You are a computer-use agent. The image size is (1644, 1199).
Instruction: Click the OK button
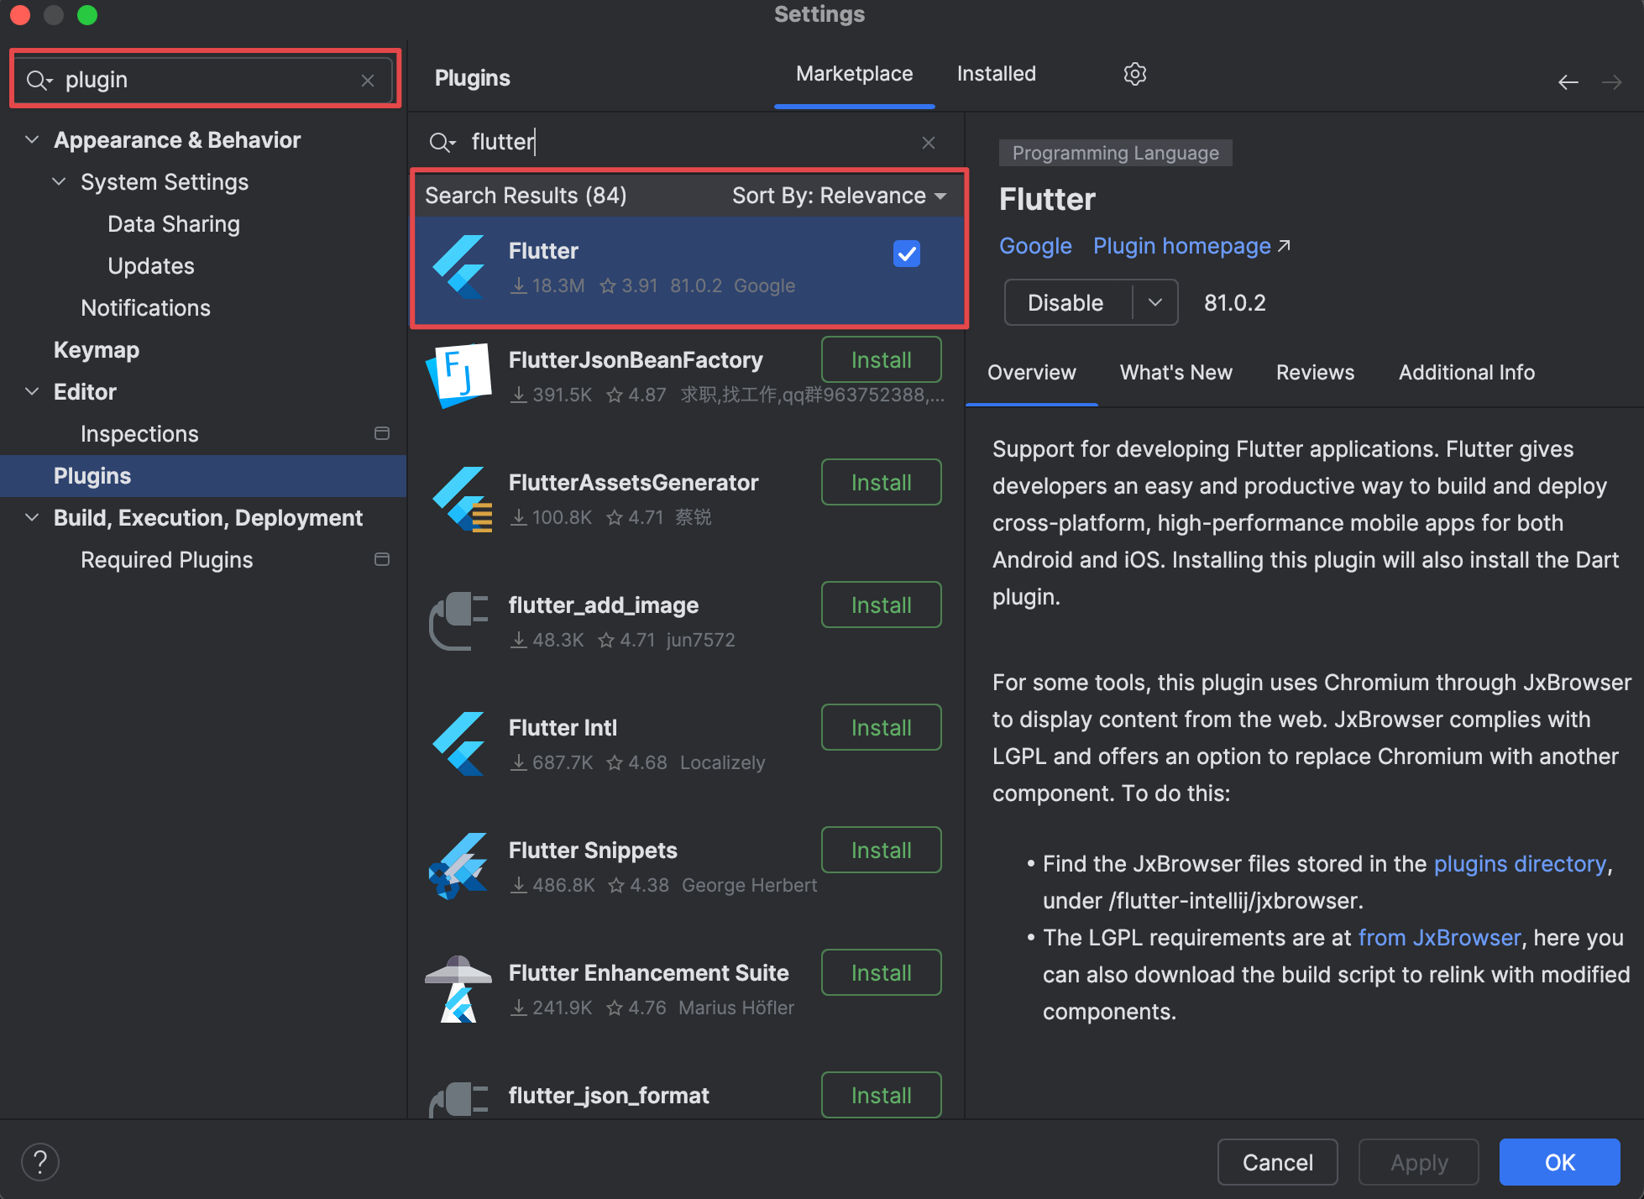coord(1559,1162)
